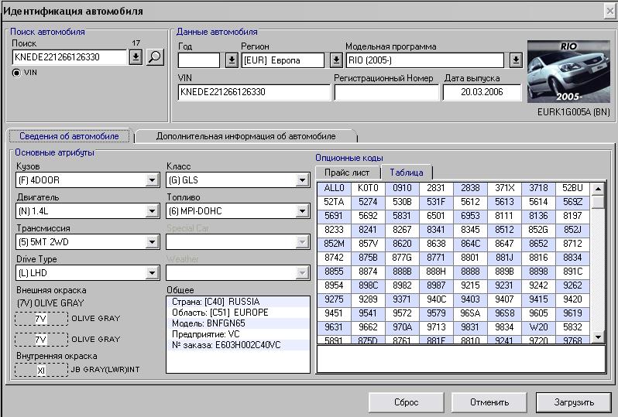Expand the Модельная программа dropdown
This screenshot has width=618, height=417.
516,60
